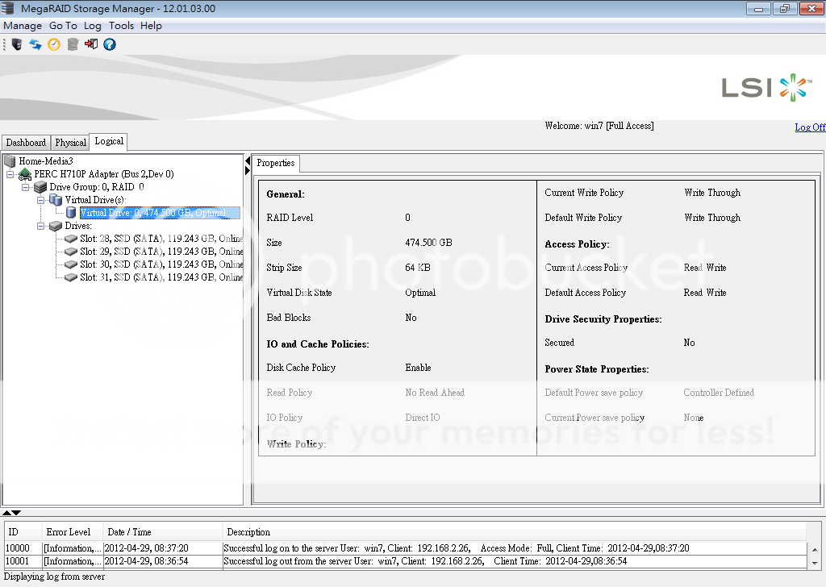Click log scrollbar down arrow
826x587 pixels.
(x=815, y=563)
